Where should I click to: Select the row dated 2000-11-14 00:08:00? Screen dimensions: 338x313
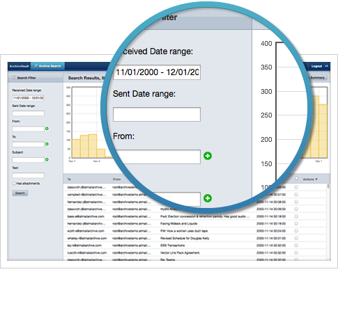(296, 202)
